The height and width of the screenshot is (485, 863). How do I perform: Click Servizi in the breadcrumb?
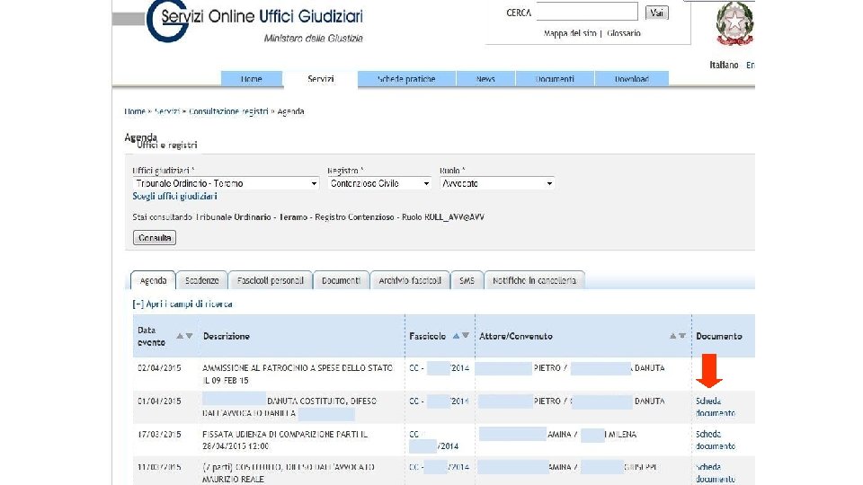167,111
